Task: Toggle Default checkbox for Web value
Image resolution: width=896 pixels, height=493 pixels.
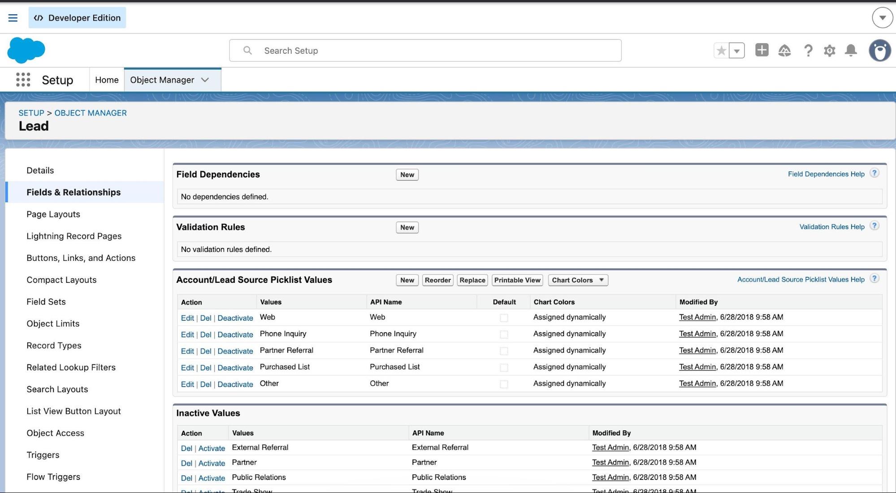Action: pos(504,318)
